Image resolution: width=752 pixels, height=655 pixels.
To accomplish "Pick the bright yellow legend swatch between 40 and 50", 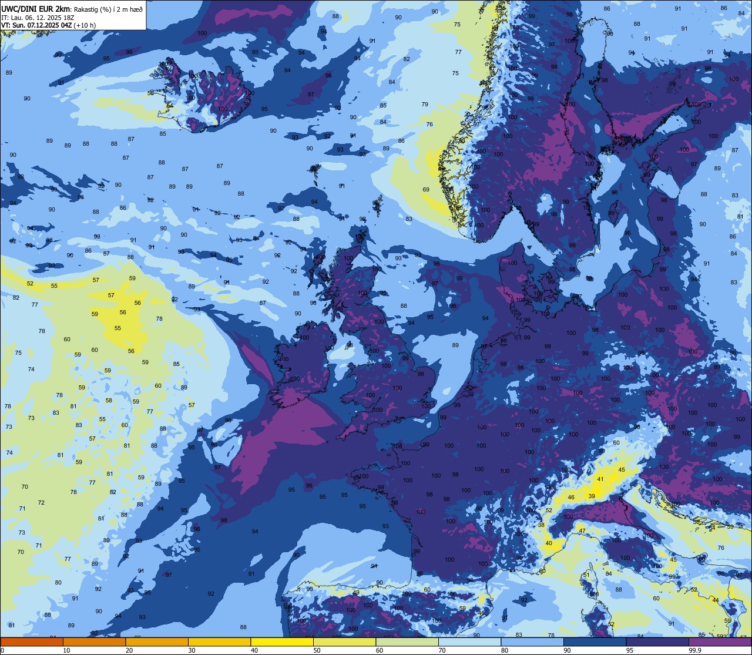I will pos(282,641).
